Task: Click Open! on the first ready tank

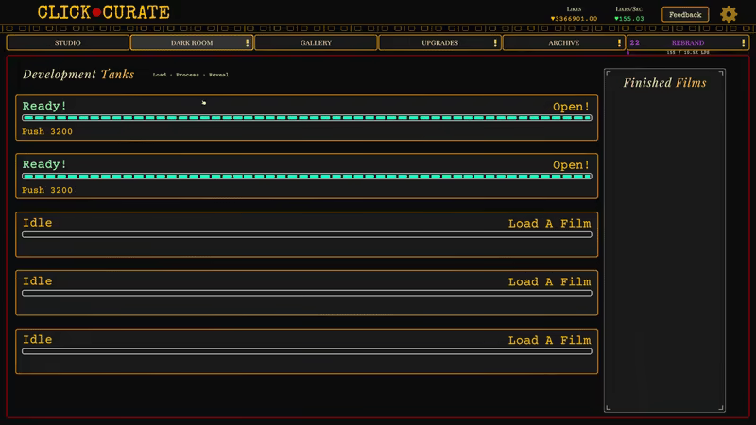Action: [x=571, y=107]
